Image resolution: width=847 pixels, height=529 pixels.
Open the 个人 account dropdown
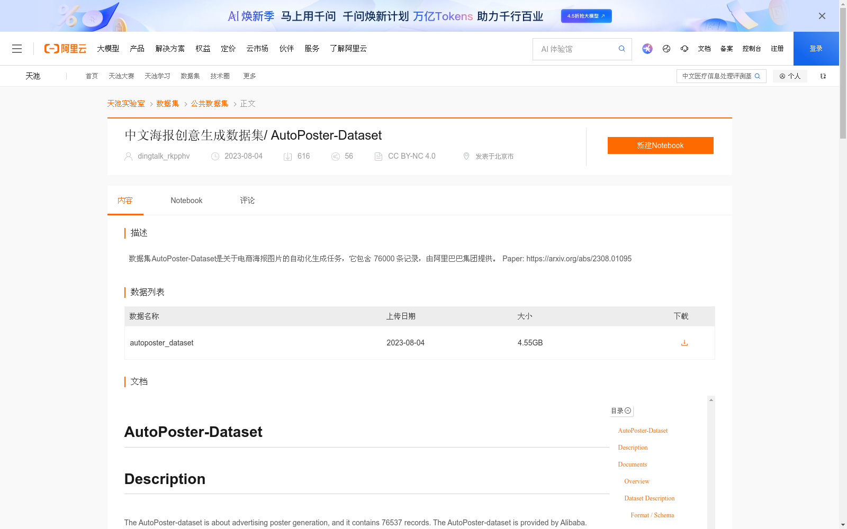pos(790,76)
